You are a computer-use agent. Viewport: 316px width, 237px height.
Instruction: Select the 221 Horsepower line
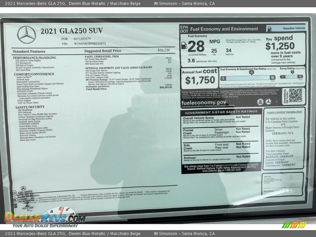(23, 63)
